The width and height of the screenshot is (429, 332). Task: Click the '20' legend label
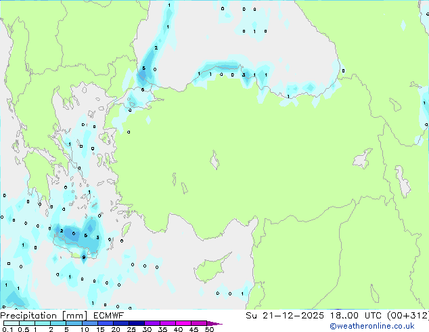(116, 329)
